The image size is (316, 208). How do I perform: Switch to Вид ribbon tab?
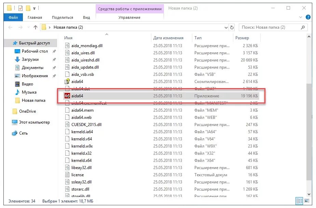coord(86,17)
